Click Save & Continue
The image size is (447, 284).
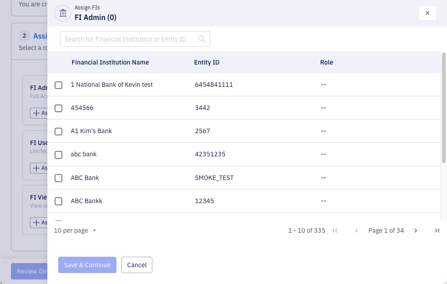pyautogui.click(x=87, y=265)
